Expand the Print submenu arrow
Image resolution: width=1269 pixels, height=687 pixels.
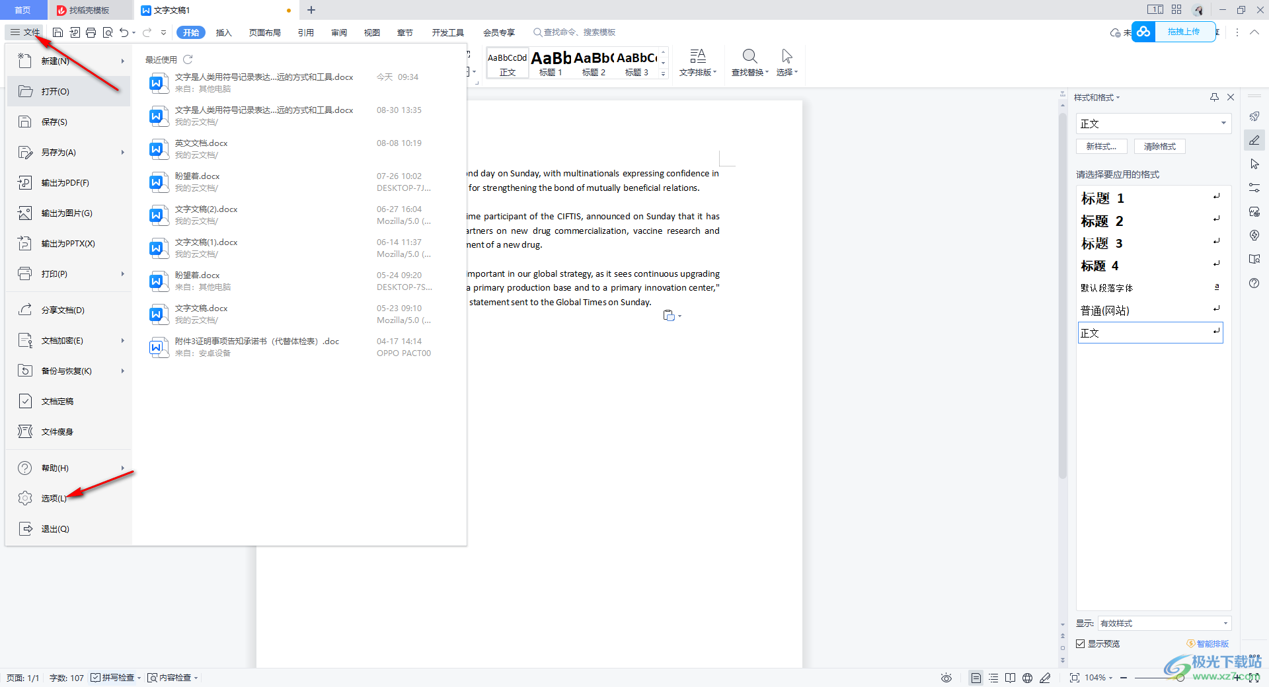(123, 273)
